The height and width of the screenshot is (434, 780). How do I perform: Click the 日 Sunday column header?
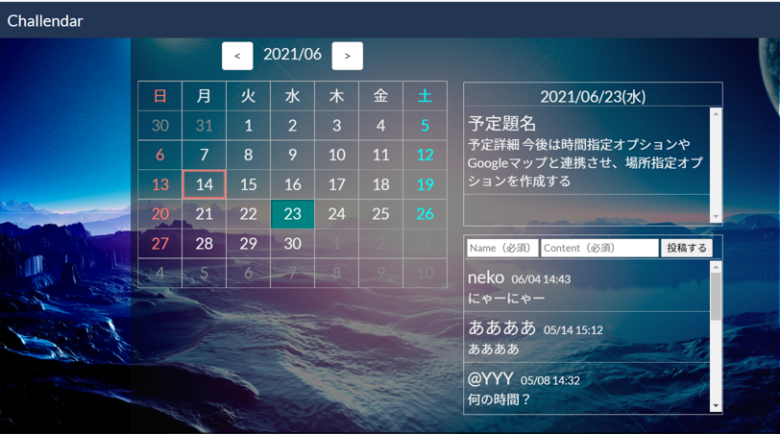pos(159,96)
